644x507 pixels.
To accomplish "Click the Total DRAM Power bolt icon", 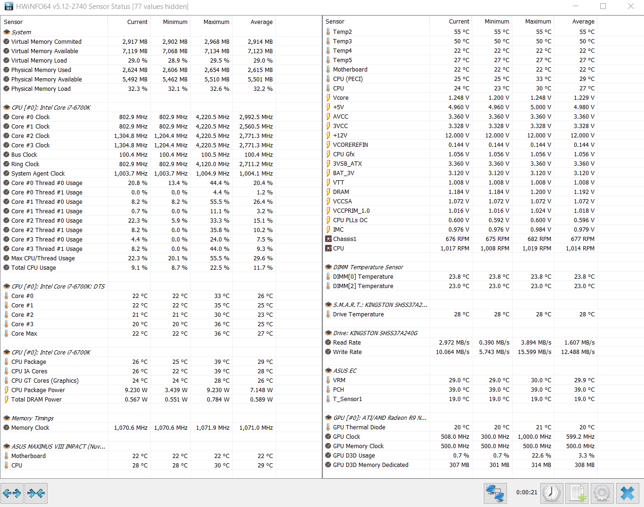I will 7,399.
